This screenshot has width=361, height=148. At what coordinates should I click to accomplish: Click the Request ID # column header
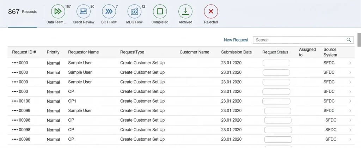click(24, 52)
